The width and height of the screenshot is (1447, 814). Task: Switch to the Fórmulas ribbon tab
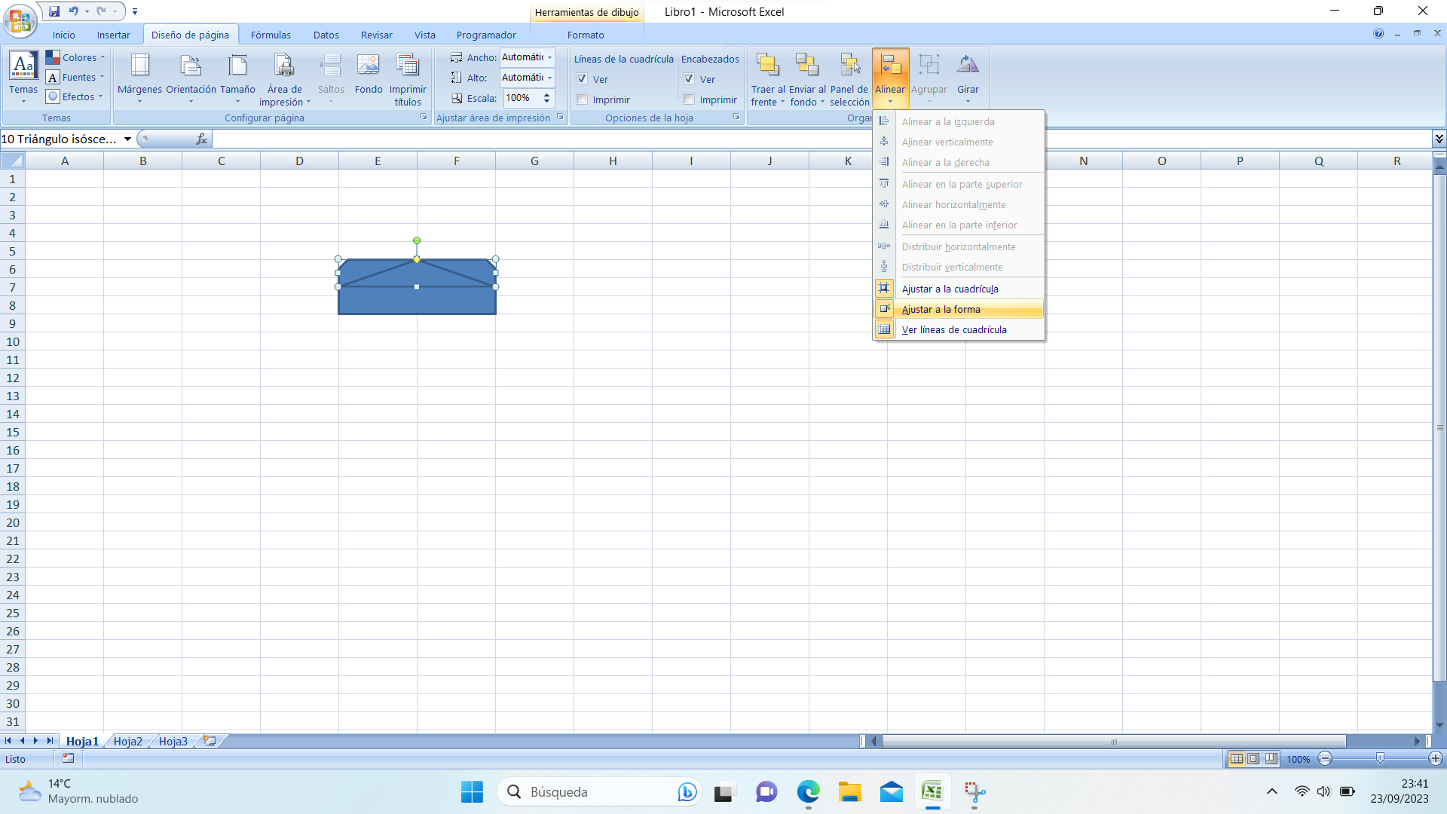271,35
